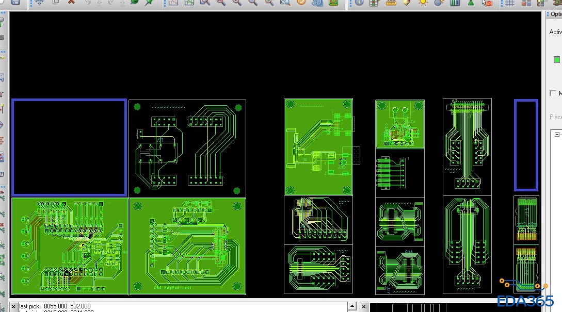Tick the checkbox in the Options panel

tap(553, 93)
